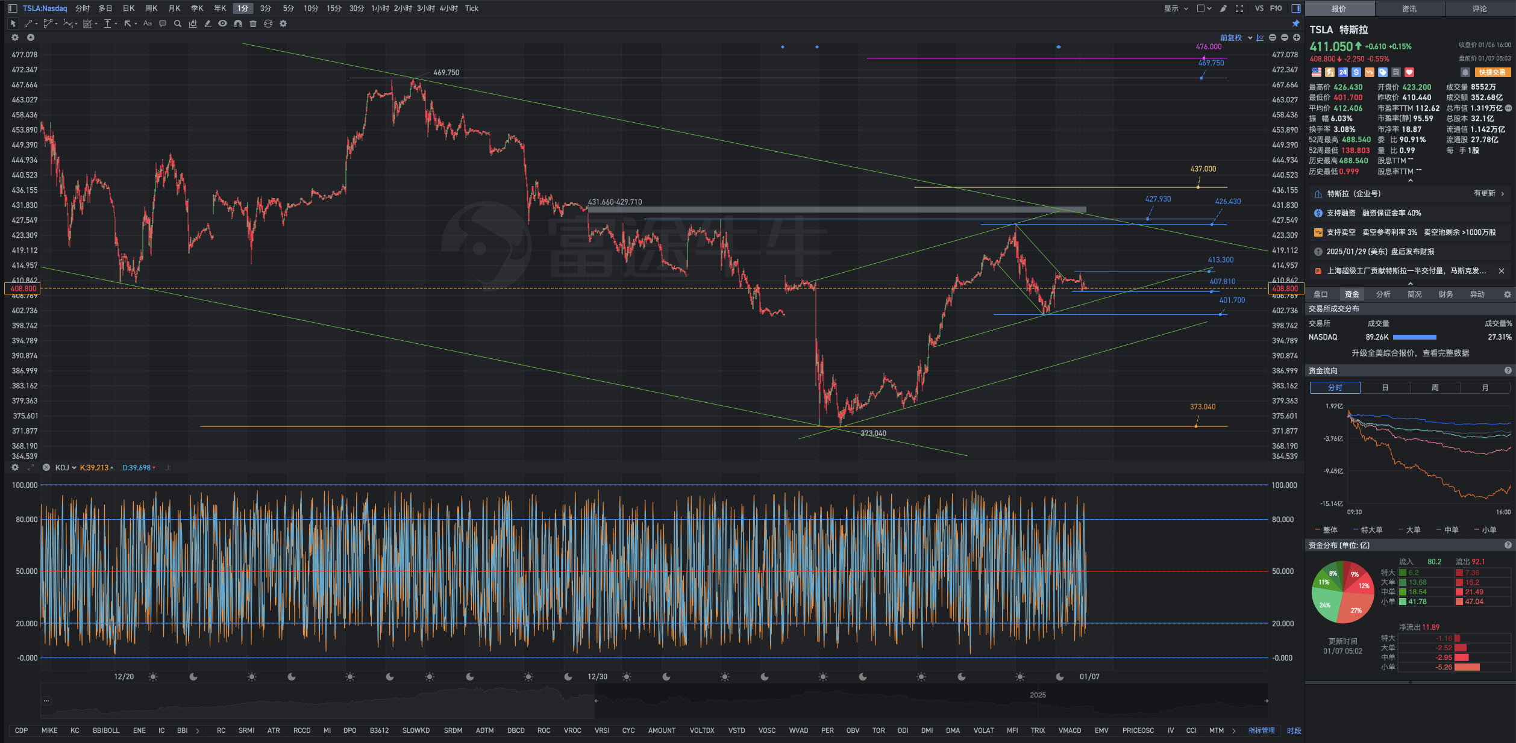Viewport: 1516px width, 743px height.
Task: Click the red heart favorite icon
Action: tap(1409, 72)
